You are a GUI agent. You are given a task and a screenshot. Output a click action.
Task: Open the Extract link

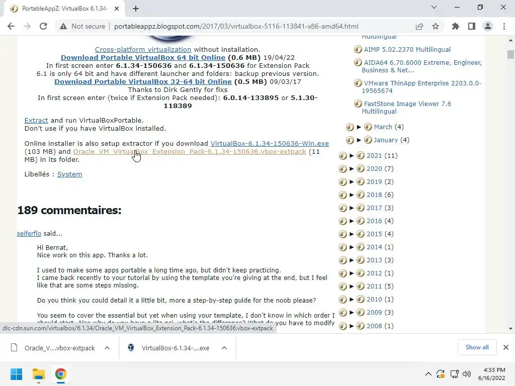pyautogui.click(x=36, y=121)
